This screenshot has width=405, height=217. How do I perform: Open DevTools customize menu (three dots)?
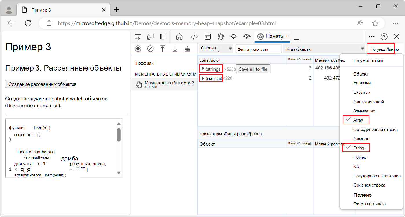pyautogui.click(x=372, y=37)
